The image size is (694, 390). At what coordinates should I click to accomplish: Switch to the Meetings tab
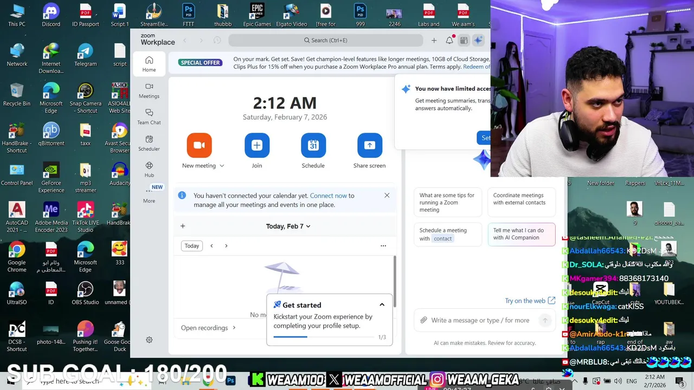pos(149,90)
